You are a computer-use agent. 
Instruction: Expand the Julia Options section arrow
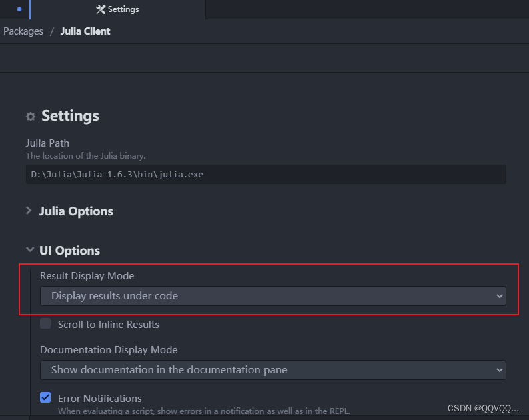pyautogui.click(x=29, y=211)
